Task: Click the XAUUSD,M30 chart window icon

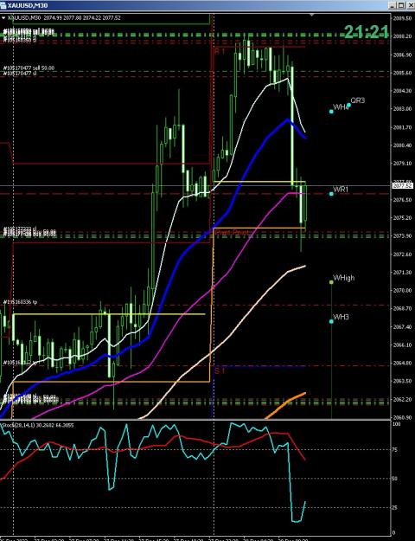Action: (3, 5)
